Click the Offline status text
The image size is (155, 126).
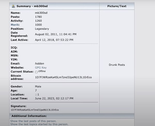pyautogui.click(x=42, y=71)
